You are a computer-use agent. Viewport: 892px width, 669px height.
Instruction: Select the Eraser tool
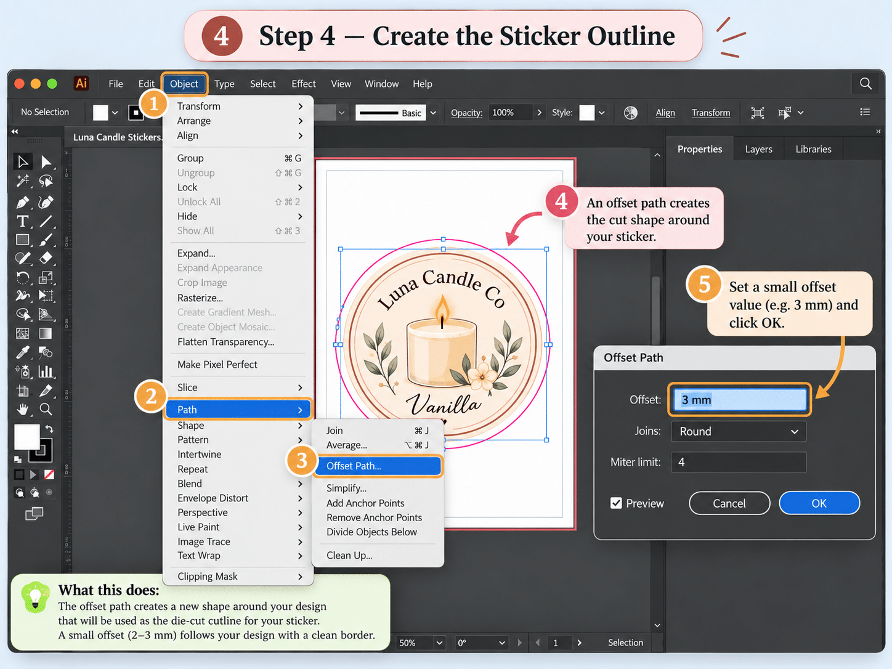point(46,258)
